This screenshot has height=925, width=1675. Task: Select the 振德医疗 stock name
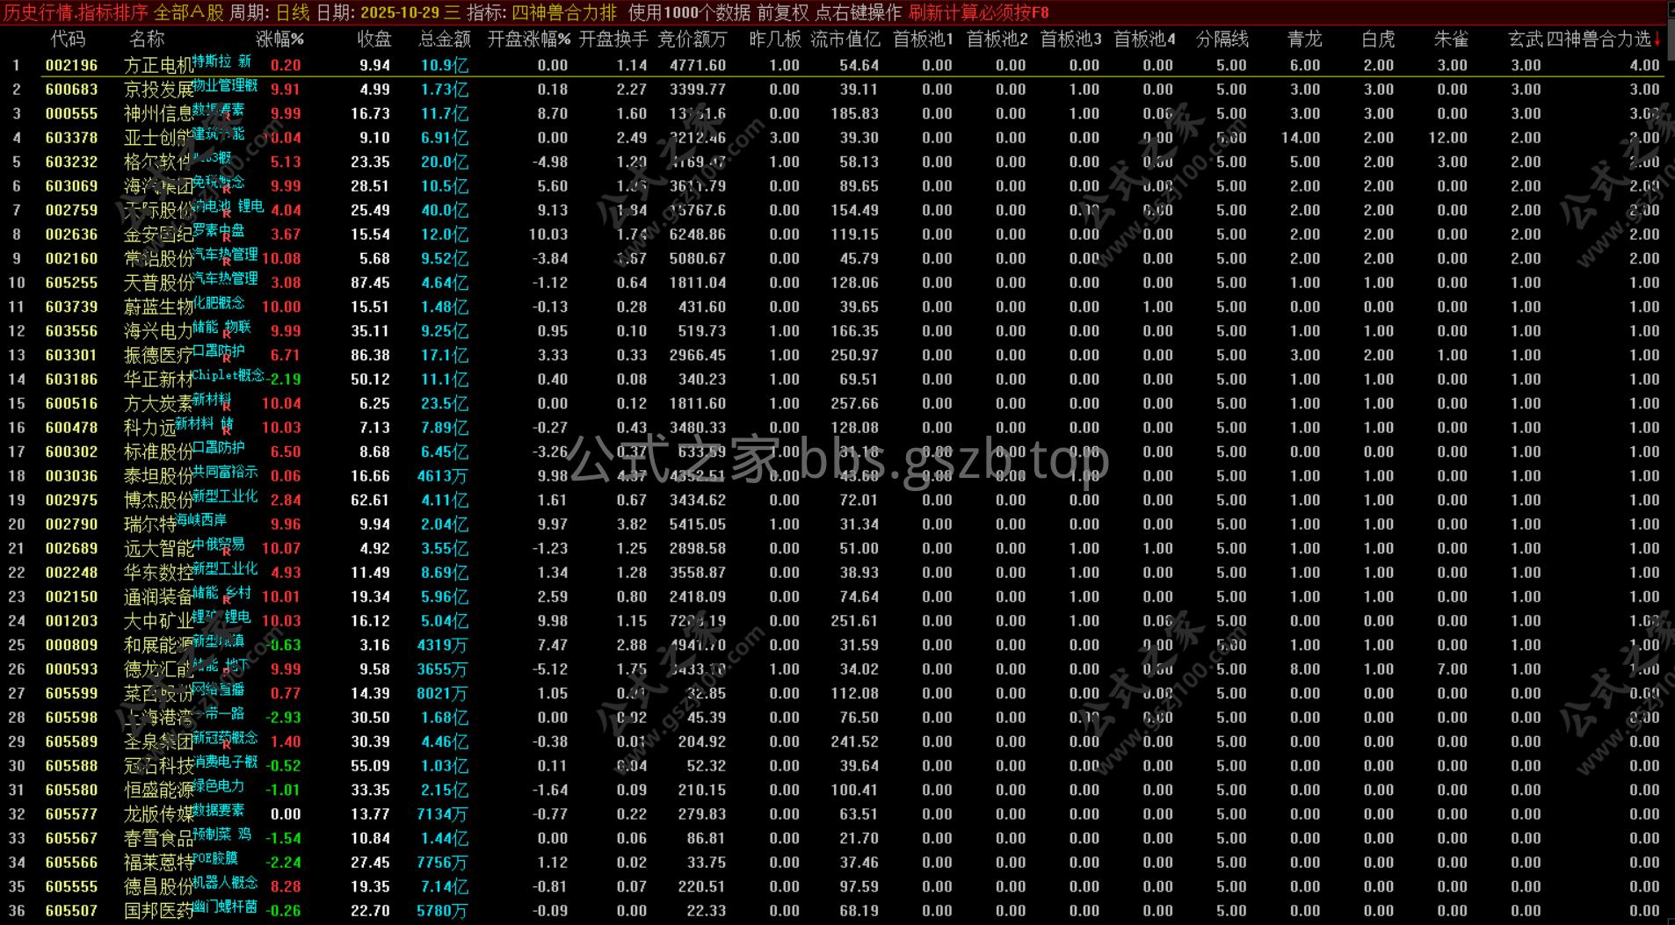coord(159,355)
